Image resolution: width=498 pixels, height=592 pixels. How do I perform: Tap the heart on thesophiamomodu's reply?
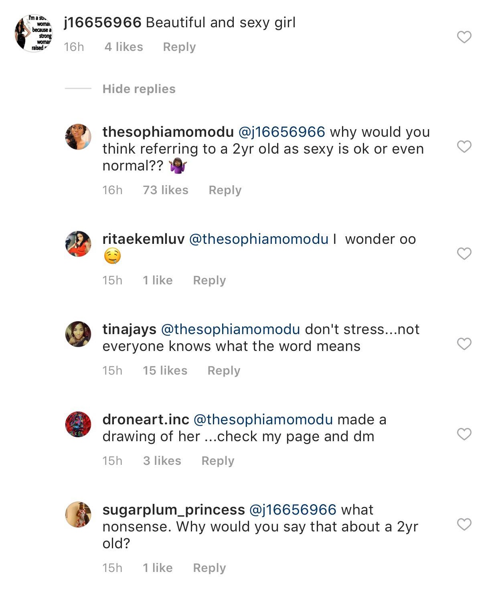coord(464,146)
